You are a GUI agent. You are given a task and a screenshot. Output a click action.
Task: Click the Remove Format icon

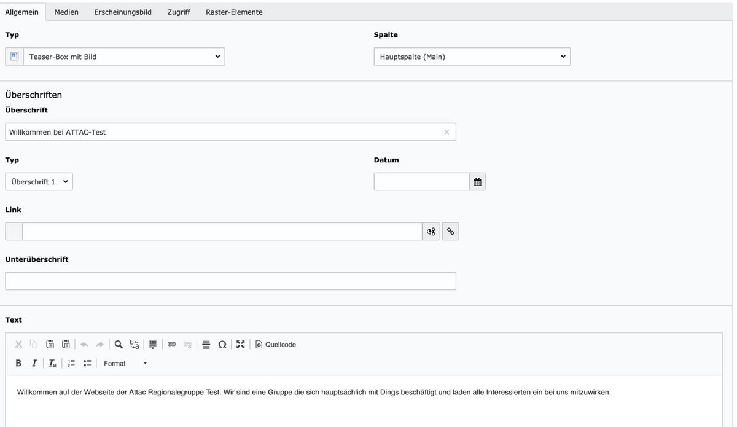(53, 363)
